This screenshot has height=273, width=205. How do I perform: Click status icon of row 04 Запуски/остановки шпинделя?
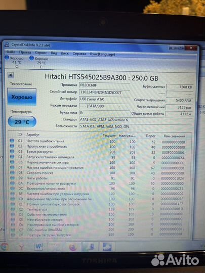[12, 157]
